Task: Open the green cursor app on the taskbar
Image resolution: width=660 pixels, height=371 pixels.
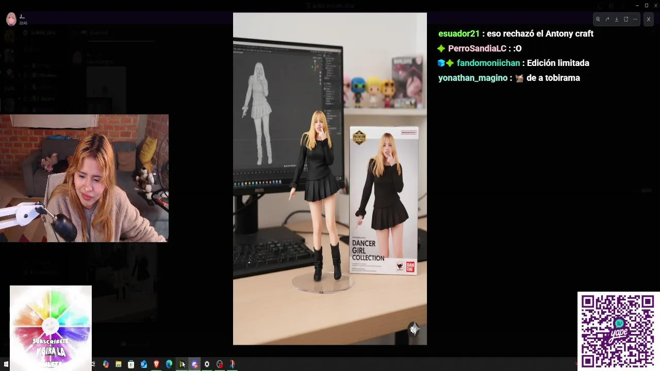Action: pos(181,364)
